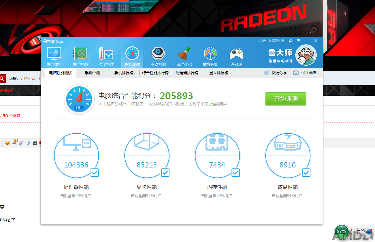375x242 pixels.
Task: Click the 内存性能 label
Action: coord(217,187)
